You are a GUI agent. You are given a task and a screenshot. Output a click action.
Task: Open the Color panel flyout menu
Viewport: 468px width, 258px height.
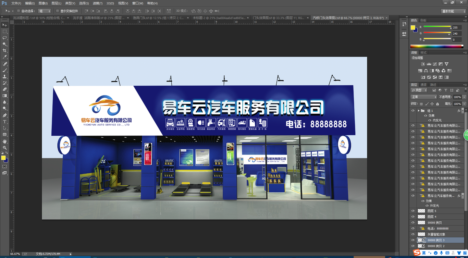click(465, 21)
